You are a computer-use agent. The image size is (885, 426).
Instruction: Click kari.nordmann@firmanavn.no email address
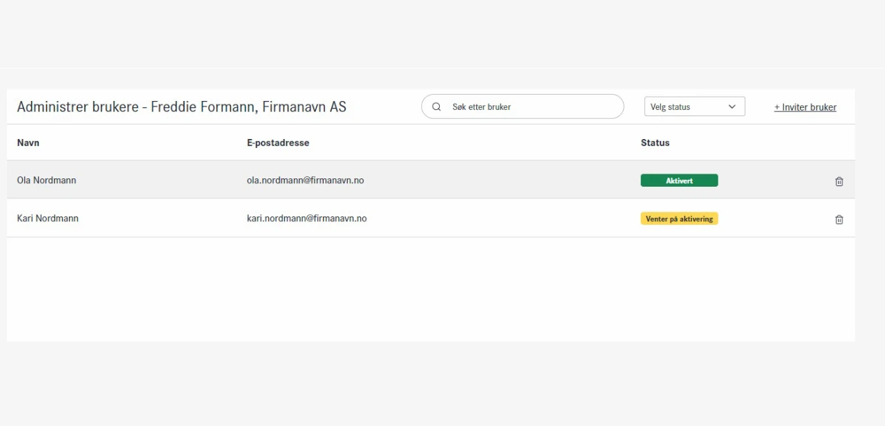pos(306,219)
